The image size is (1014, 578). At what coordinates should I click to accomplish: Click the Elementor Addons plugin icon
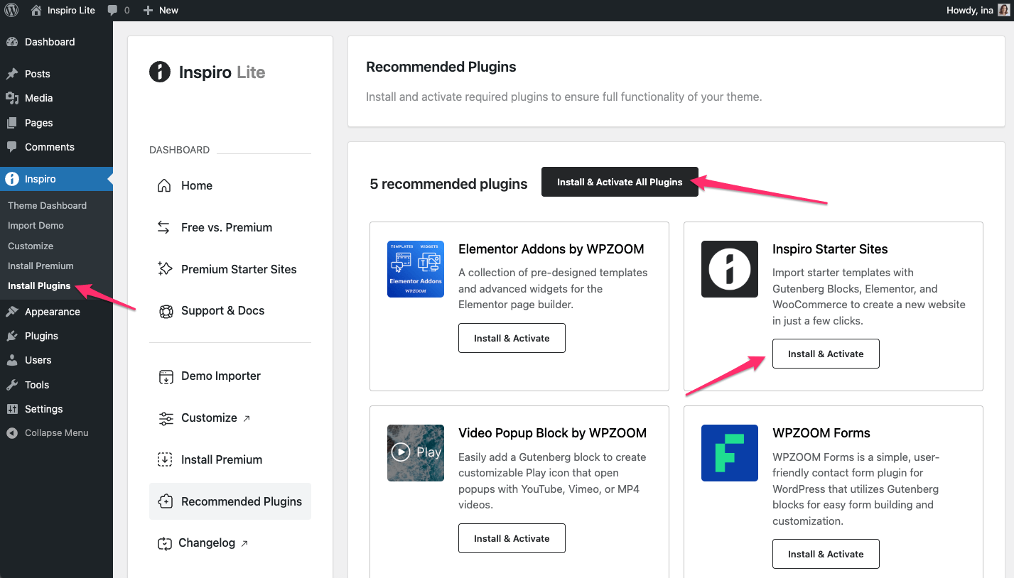pos(416,269)
